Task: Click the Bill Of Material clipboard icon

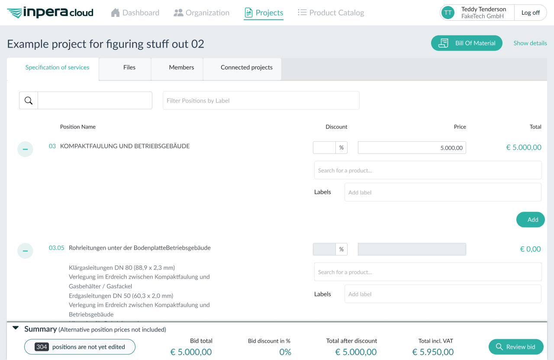Action: [442, 43]
